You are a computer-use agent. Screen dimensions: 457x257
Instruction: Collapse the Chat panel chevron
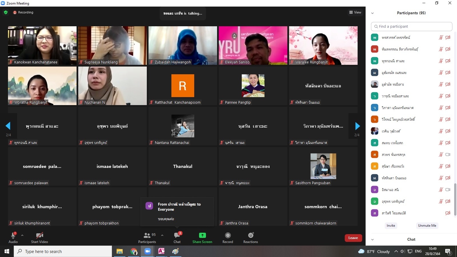coord(372,240)
